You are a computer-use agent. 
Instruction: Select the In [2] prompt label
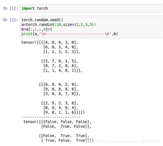[x=10, y=20]
